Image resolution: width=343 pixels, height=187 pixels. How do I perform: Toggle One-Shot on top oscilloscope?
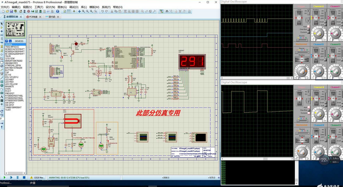pyautogui.click(x=308, y=30)
